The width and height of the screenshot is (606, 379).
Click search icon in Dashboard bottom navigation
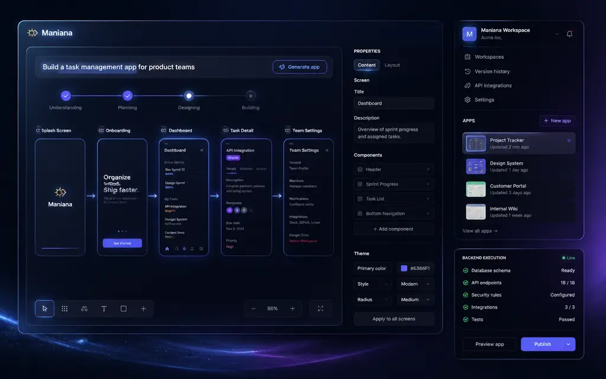176,249
